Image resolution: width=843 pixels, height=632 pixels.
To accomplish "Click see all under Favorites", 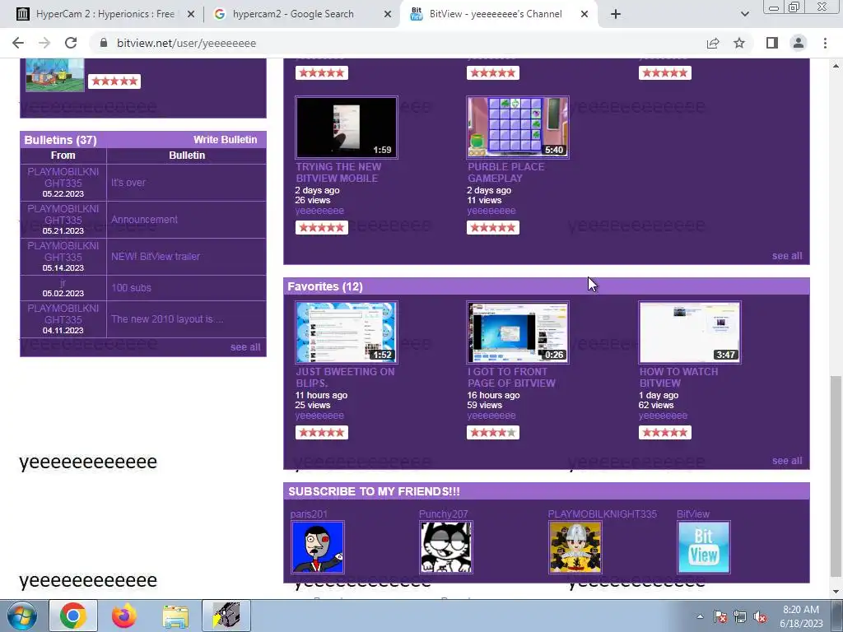I will [x=787, y=461].
